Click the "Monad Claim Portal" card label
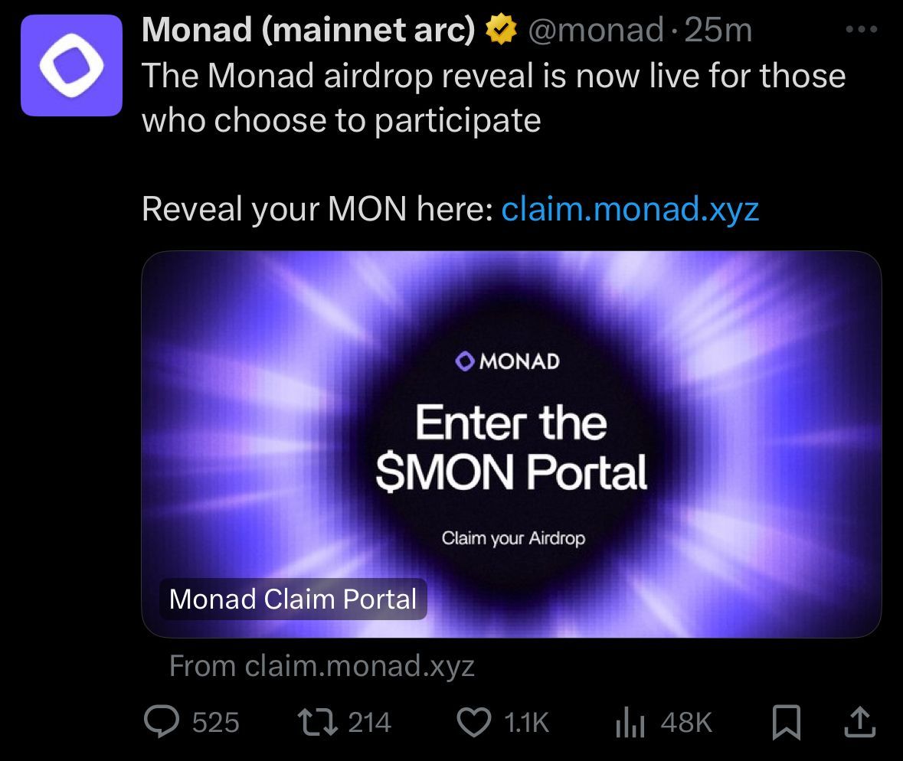Image resolution: width=903 pixels, height=761 pixels. tap(293, 599)
